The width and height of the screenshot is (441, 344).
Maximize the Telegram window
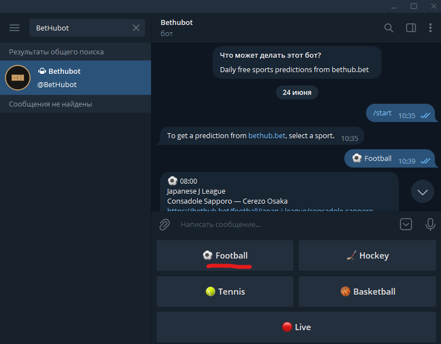tap(413, 6)
